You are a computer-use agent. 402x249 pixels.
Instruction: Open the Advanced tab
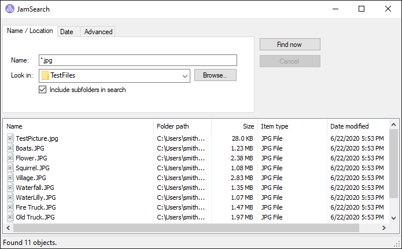pyautogui.click(x=98, y=32)
